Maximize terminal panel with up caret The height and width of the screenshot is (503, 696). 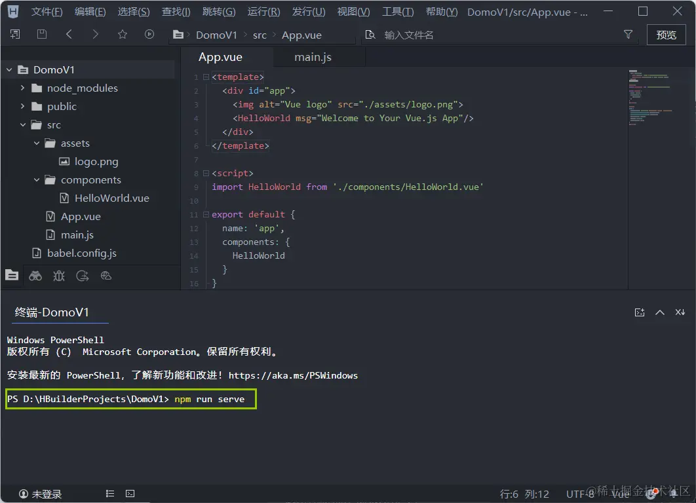(660, 312)
